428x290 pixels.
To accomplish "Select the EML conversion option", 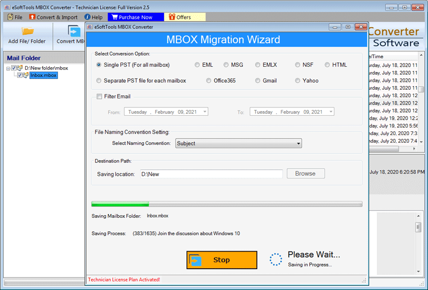I will pyautogui.click(x=197, y=65).
